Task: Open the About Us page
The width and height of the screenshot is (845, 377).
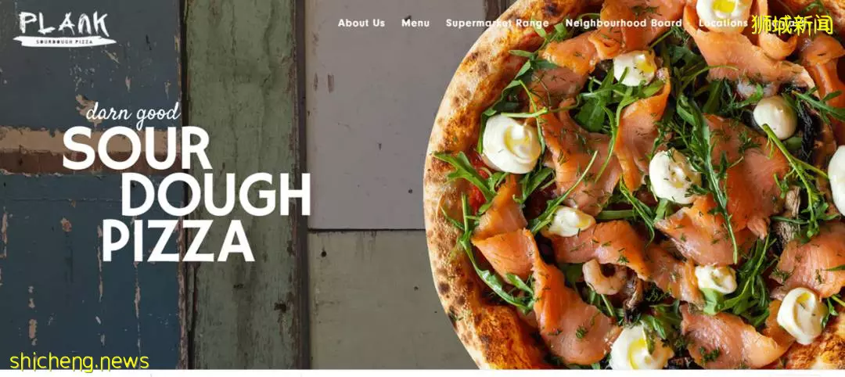Action: [361, 23]
